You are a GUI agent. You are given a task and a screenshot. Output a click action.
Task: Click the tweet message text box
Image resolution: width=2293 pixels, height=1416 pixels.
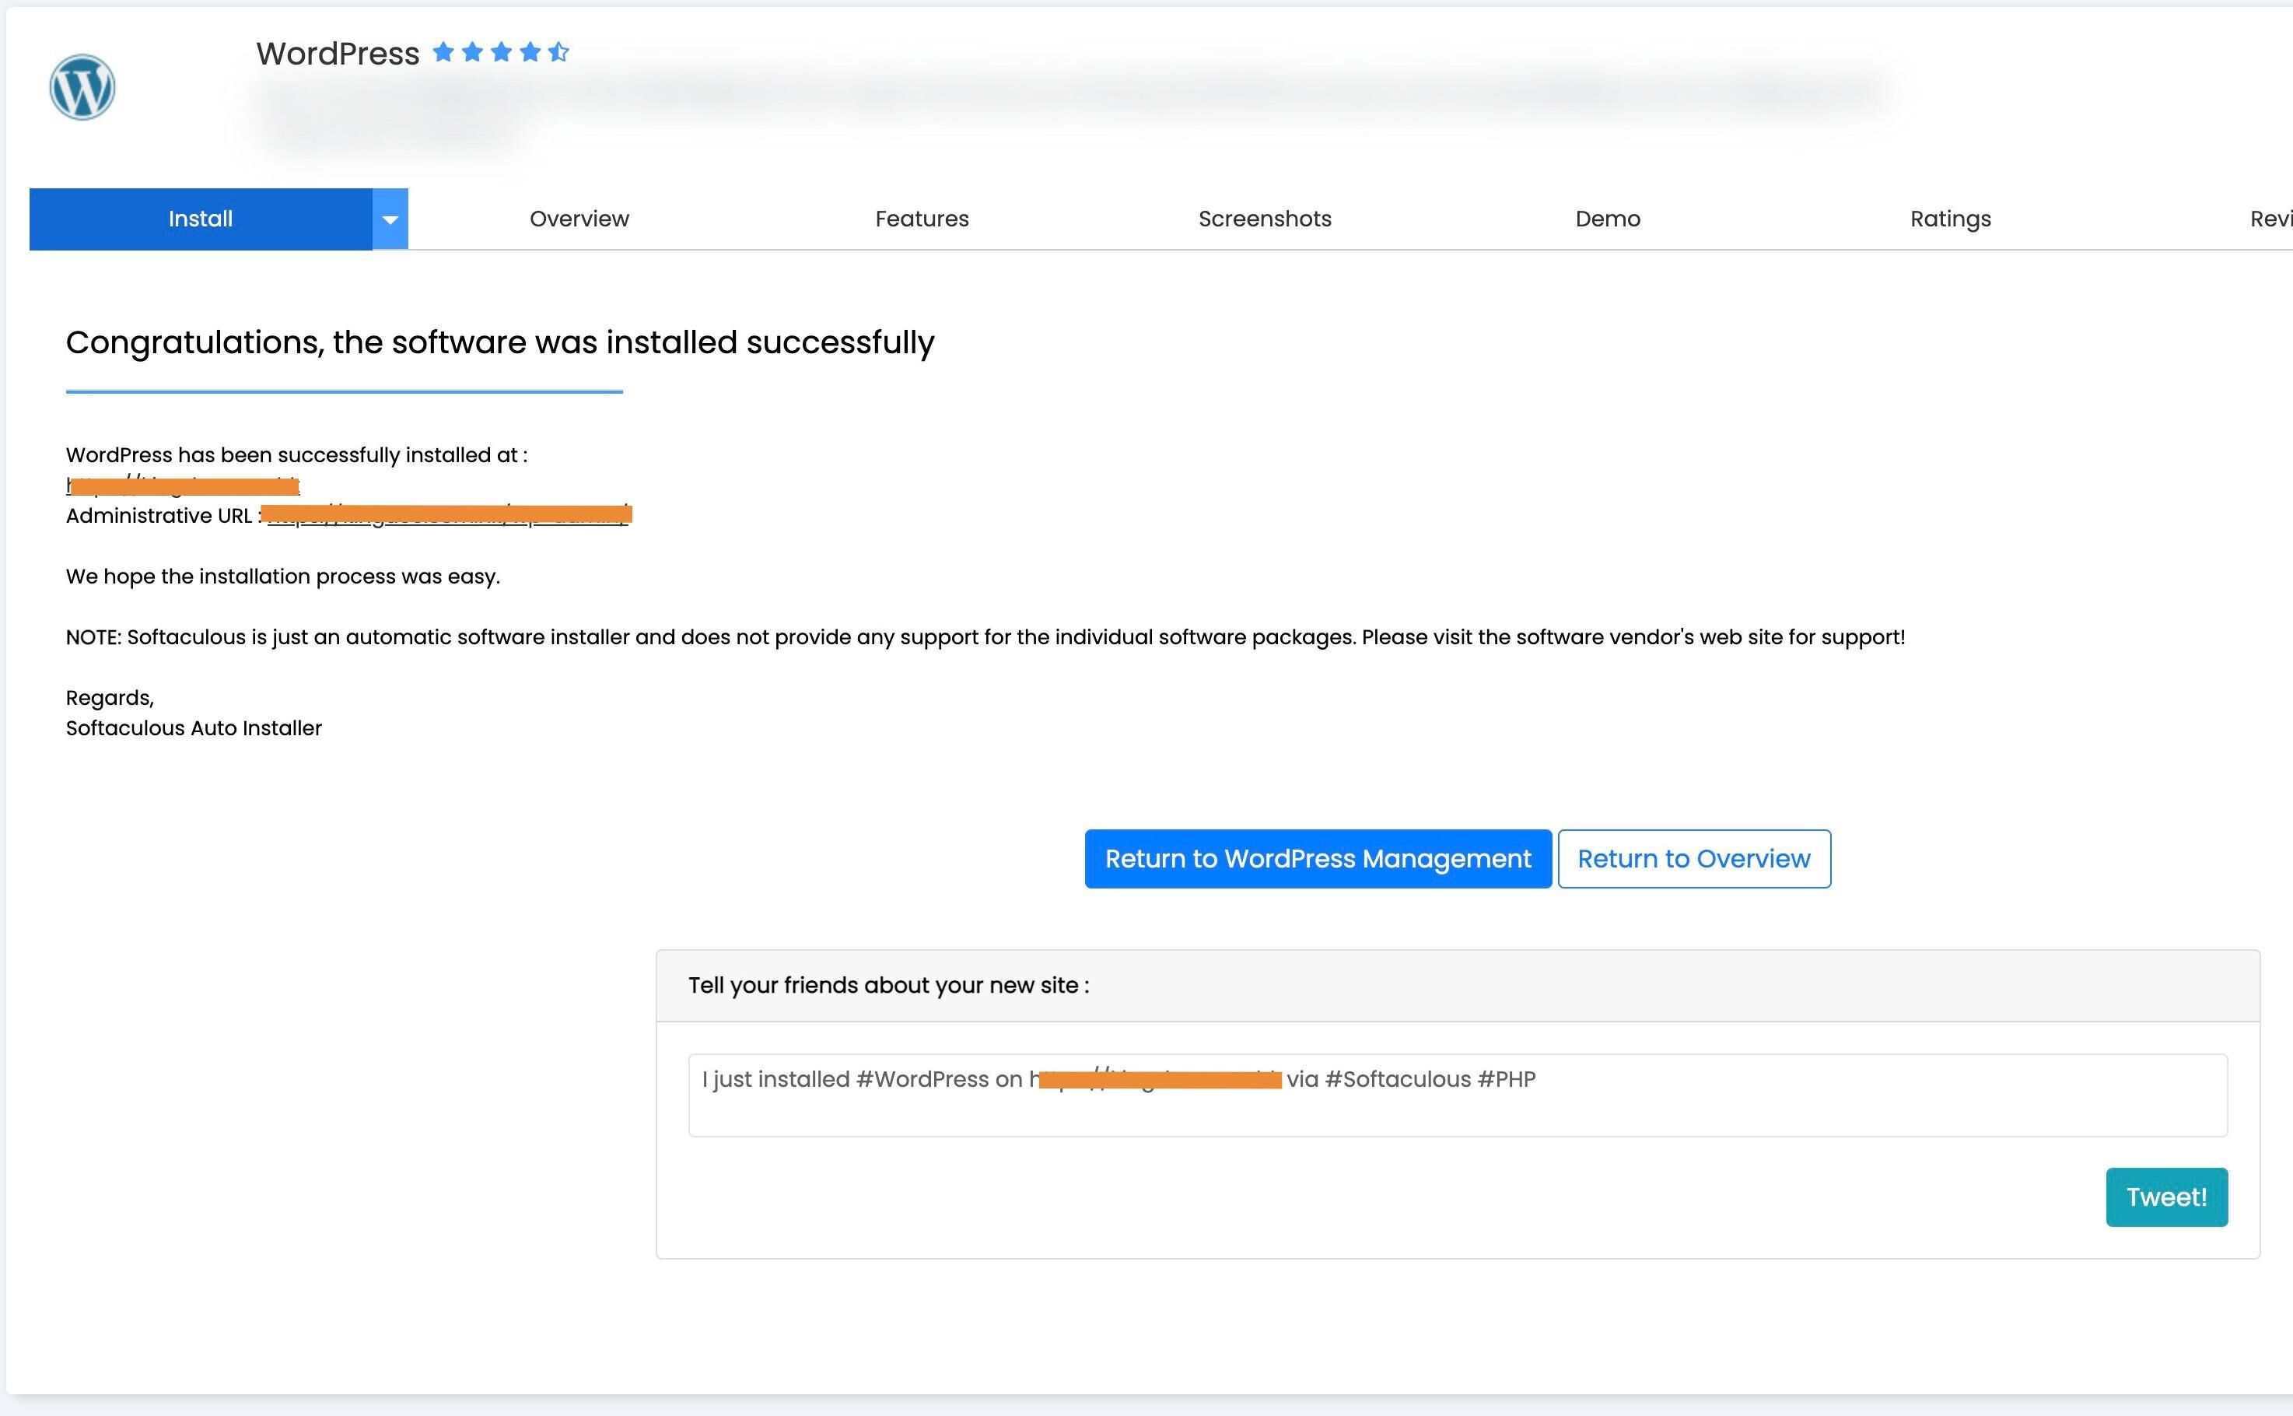pos(1458,1095)
